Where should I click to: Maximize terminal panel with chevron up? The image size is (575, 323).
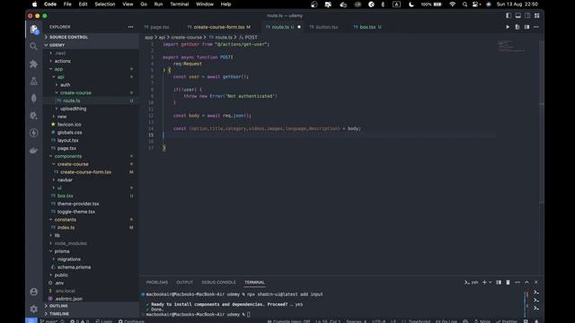(526, 283)
